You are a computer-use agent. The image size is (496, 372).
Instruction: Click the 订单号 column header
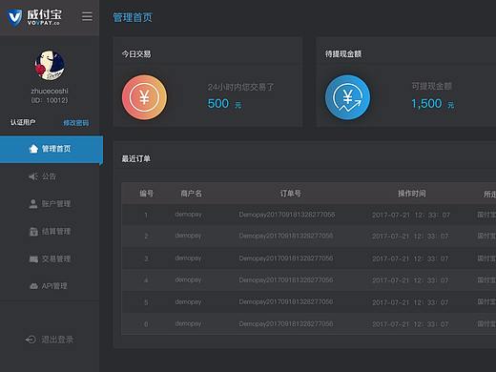(x=290, y=194)
